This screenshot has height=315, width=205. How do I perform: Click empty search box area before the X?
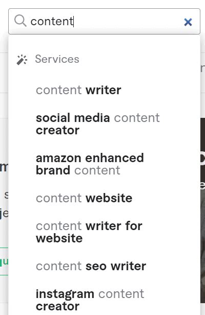click(128, 21)
